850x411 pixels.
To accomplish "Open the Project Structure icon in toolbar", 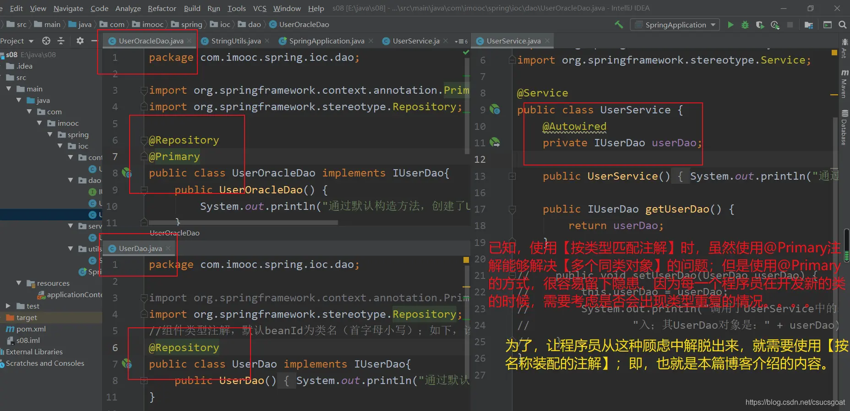I will tap(808, 25).
